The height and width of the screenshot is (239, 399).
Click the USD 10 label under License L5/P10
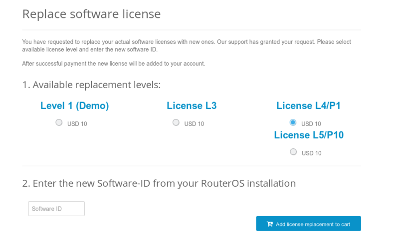coord(311,153)
